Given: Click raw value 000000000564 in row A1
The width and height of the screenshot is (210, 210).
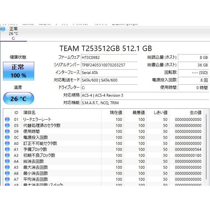Looking at the screenshot, I should click(188, 149).
